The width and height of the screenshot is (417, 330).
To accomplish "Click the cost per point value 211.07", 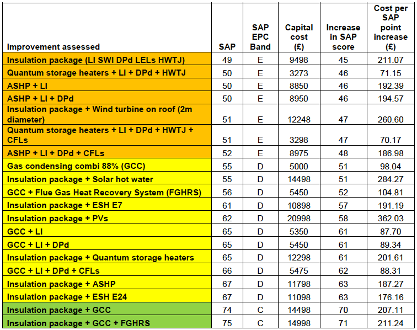I will click(391, 60).
